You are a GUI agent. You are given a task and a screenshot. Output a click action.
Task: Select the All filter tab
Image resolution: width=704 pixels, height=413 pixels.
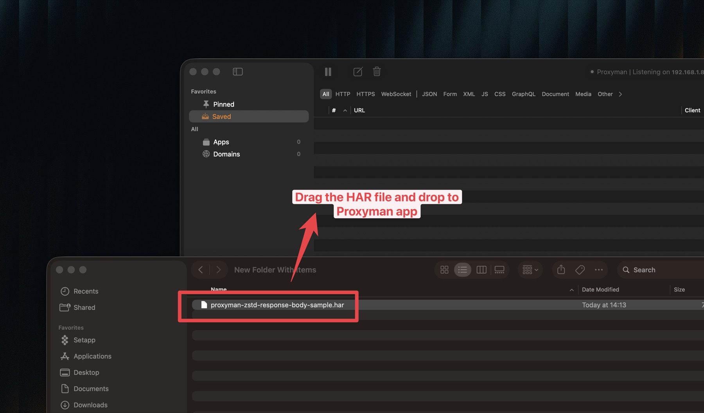tap(326, 94)
